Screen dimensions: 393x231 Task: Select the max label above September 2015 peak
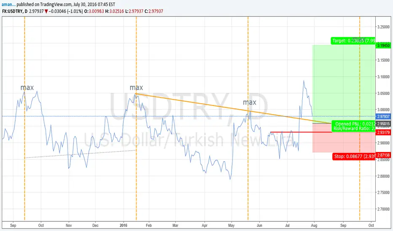pyautogui.click(x=27, y=87)
